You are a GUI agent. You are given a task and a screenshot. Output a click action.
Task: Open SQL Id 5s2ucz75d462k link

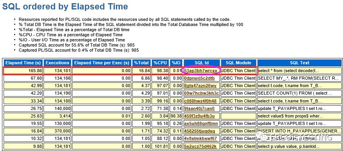click(200, 146)
